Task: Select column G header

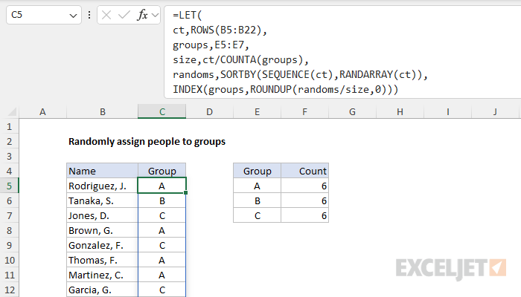Action: [352, 111]
